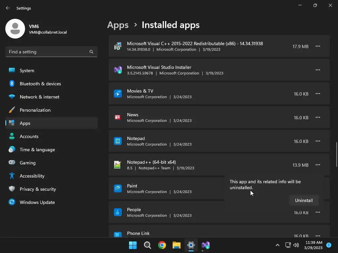Open more options for Notepad app
This screenshot has height=253, width=338.
click(x=318, y=141)
